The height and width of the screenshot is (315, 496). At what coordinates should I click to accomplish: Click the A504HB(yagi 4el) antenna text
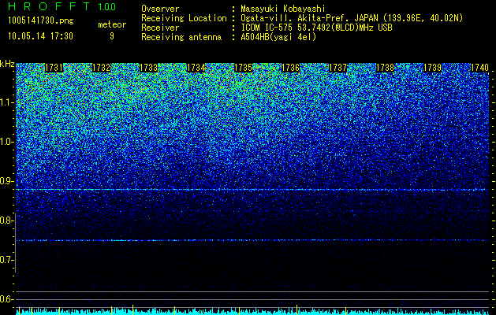pos(278,37)
